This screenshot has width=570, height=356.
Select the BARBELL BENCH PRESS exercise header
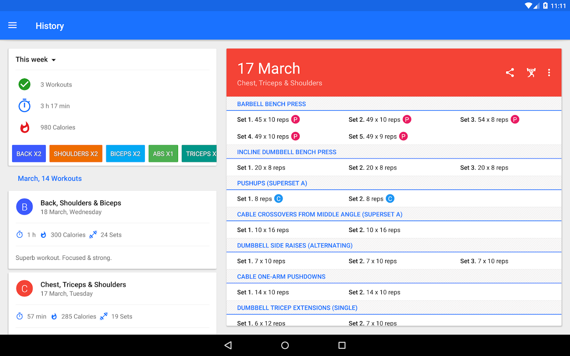point(271,104)
